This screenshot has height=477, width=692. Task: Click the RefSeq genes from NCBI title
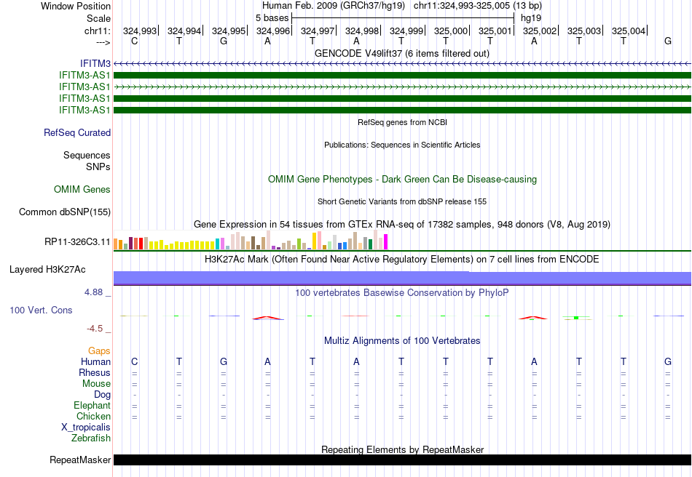click(x=403, y=122)
